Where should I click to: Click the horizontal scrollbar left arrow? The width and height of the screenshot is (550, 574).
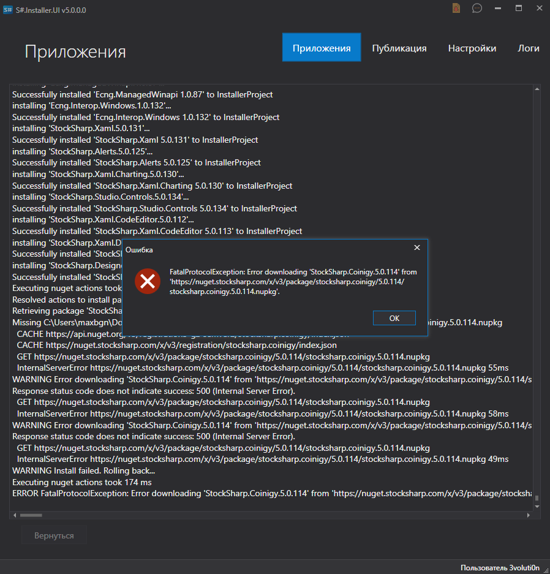pyautogui.click(x=15, y=515)
